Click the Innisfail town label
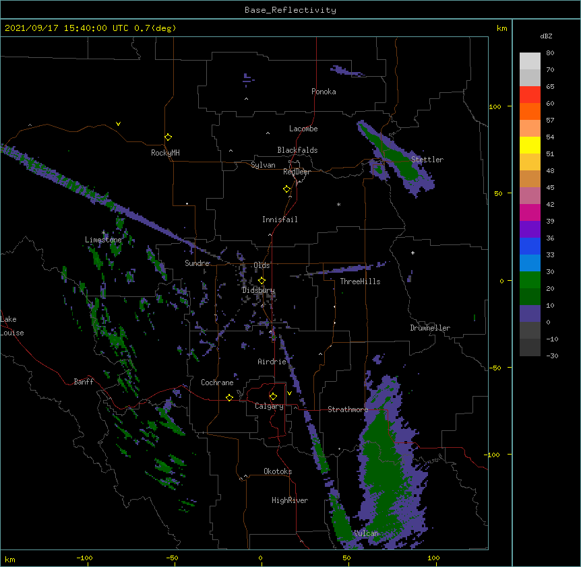 tap(280, 220)
